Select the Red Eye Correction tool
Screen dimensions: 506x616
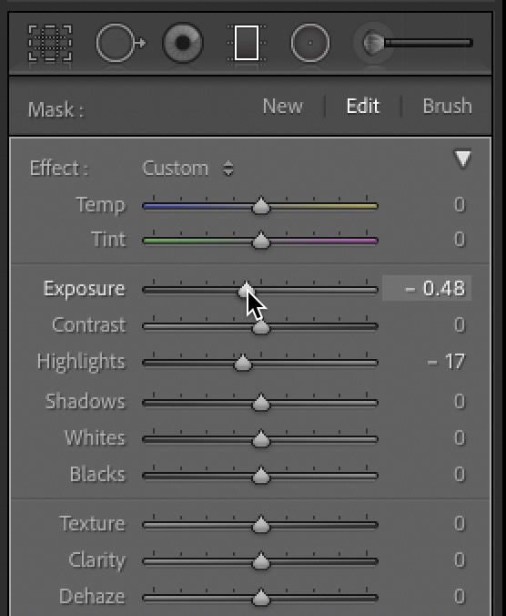coord(183,43)
